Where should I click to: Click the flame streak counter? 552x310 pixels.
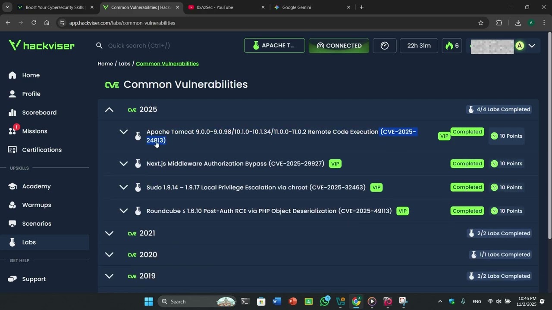pos(452,45)
